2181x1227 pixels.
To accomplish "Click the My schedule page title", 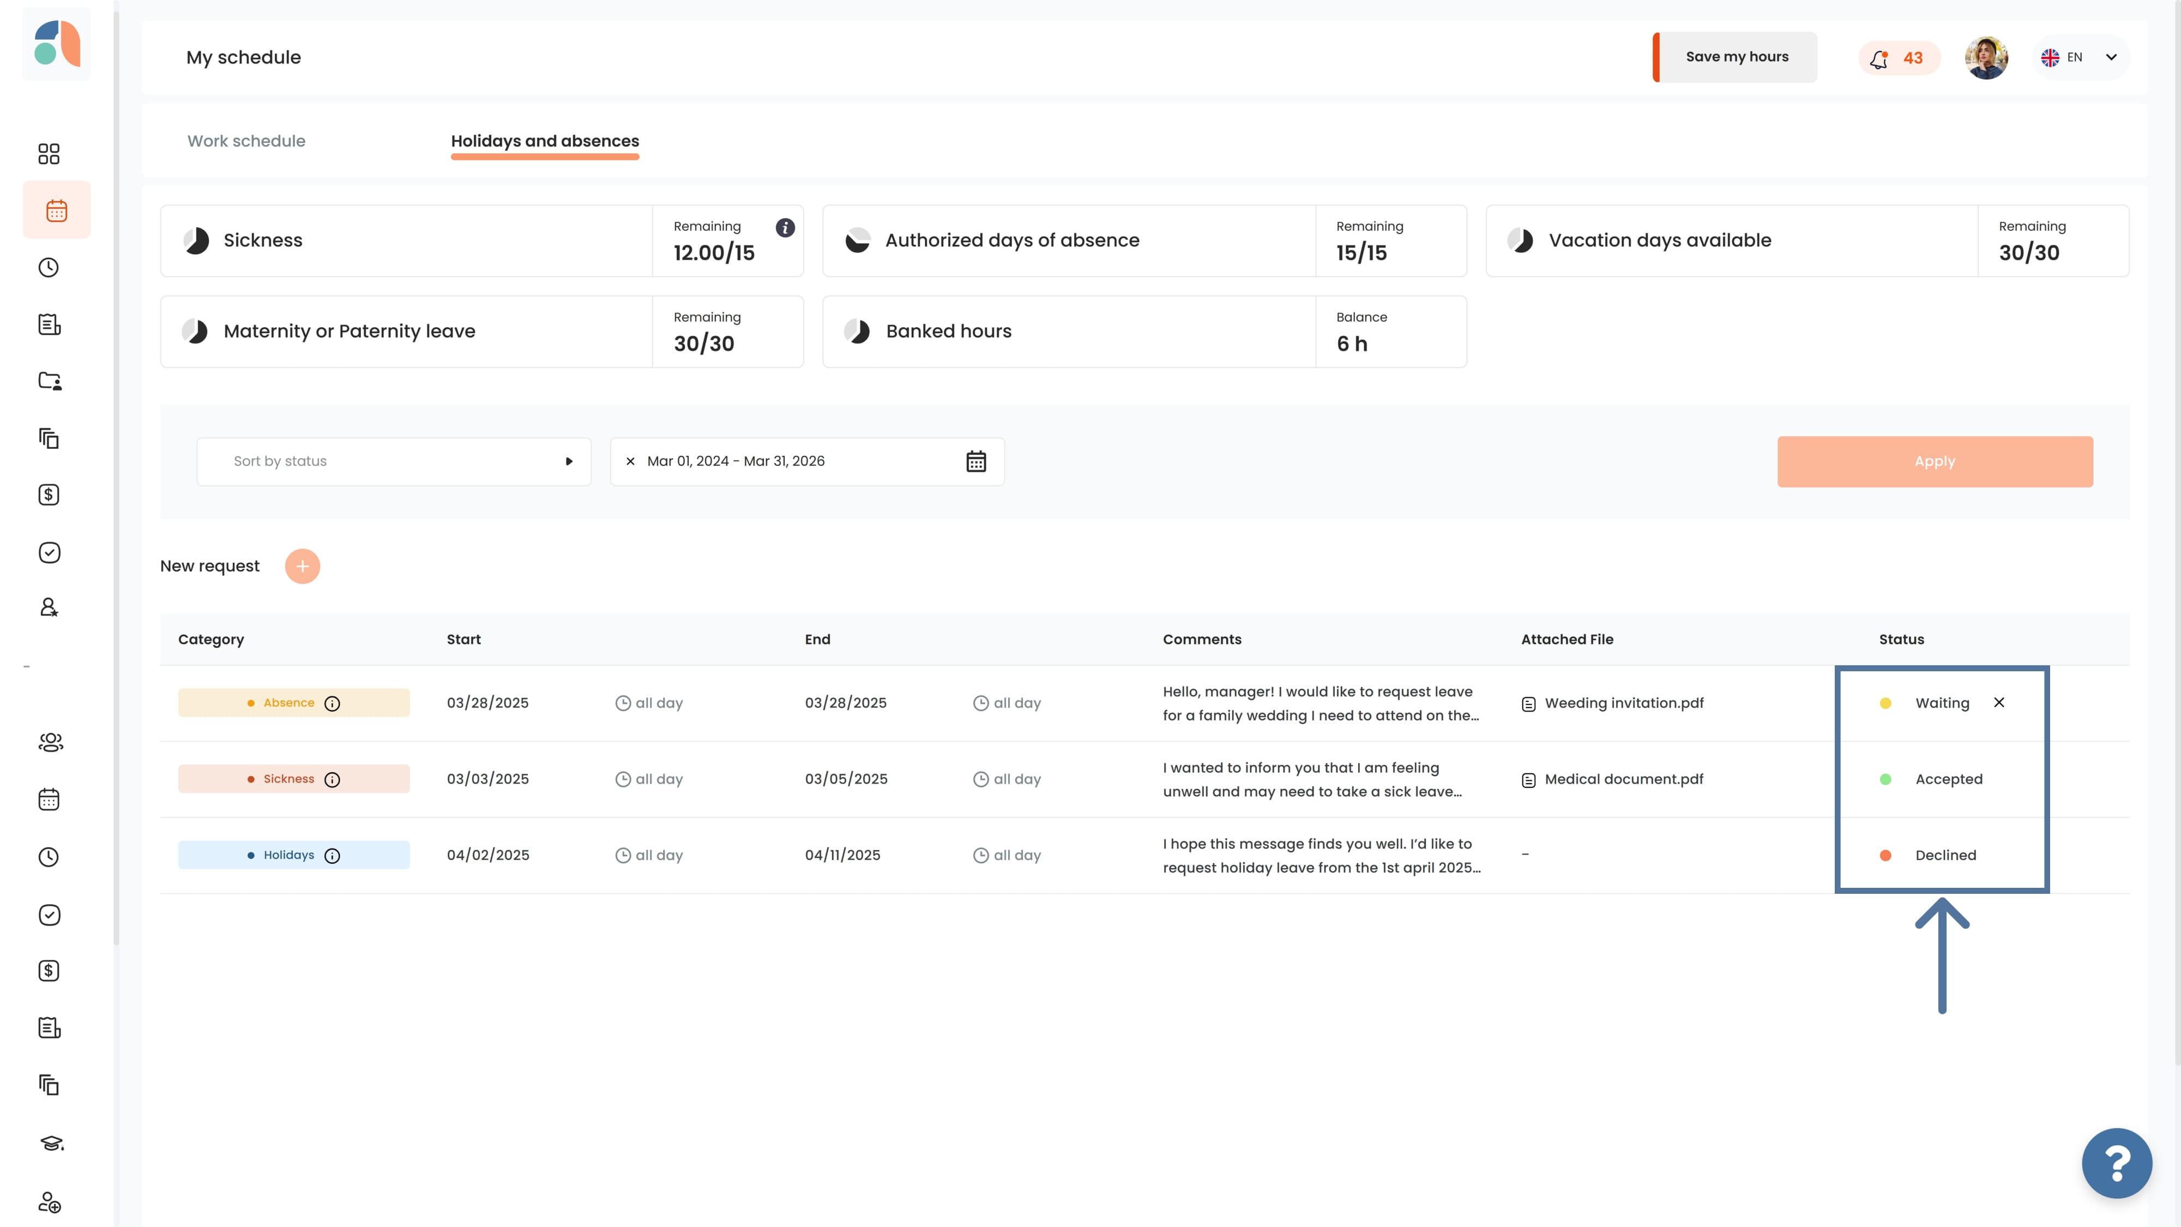I will tap(243, 58).
